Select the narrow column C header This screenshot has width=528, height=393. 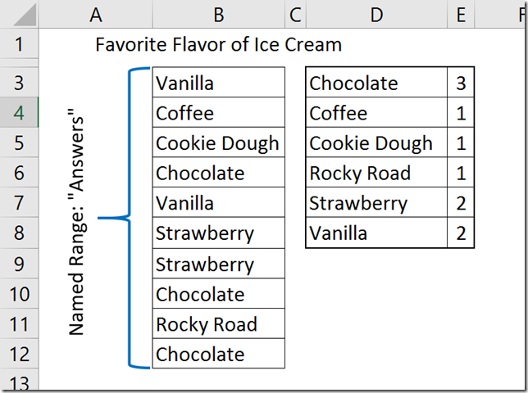(295, 13)
